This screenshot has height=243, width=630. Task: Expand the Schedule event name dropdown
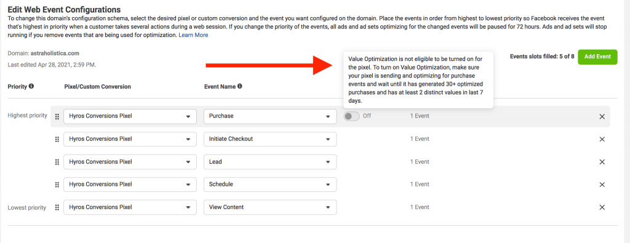[270, 185]
